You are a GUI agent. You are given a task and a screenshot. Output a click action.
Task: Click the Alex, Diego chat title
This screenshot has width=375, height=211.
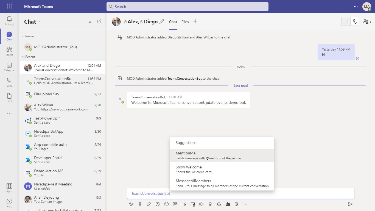tap(143, 22)
